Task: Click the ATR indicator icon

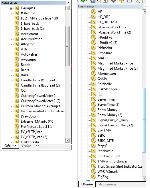Action: 17,49
